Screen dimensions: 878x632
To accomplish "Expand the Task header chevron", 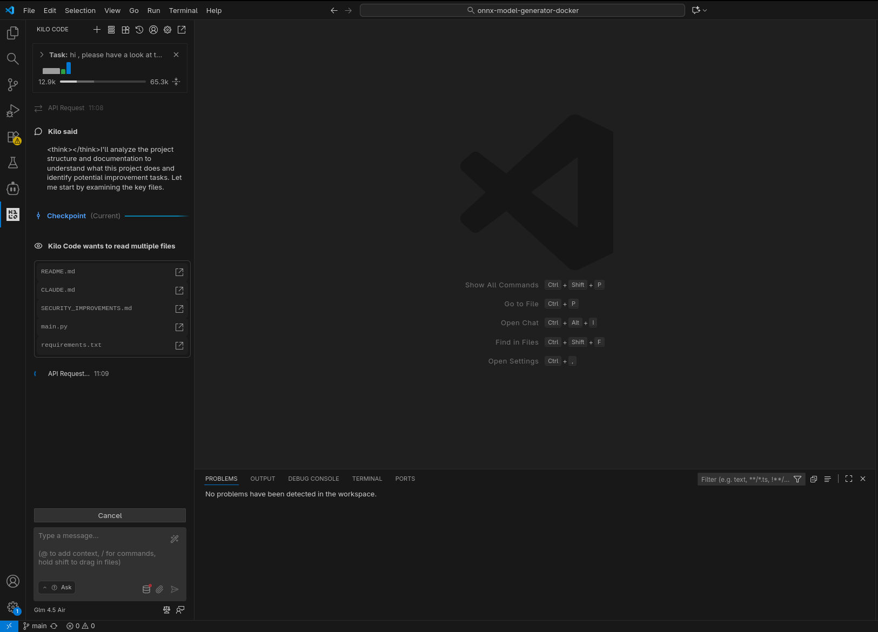I will [42, 55].
